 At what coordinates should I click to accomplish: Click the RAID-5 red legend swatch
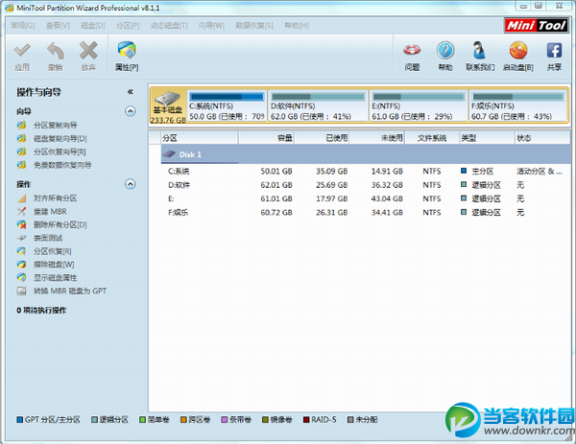306,419
